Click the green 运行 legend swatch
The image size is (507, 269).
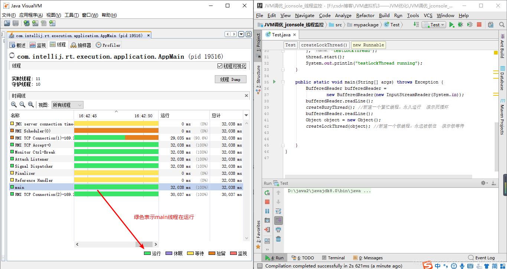[147, 253]
